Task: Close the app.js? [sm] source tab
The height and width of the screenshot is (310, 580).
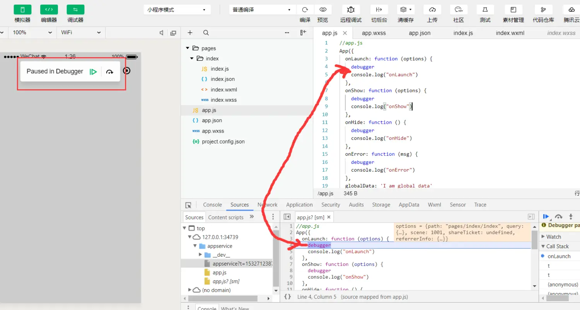Action: [329, 217]
